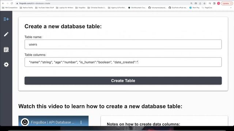Image resolution: width=234 pixels, height=131 pixels.
Task: Click the 'Watch this video' heading text
Action: click(100, 106)
